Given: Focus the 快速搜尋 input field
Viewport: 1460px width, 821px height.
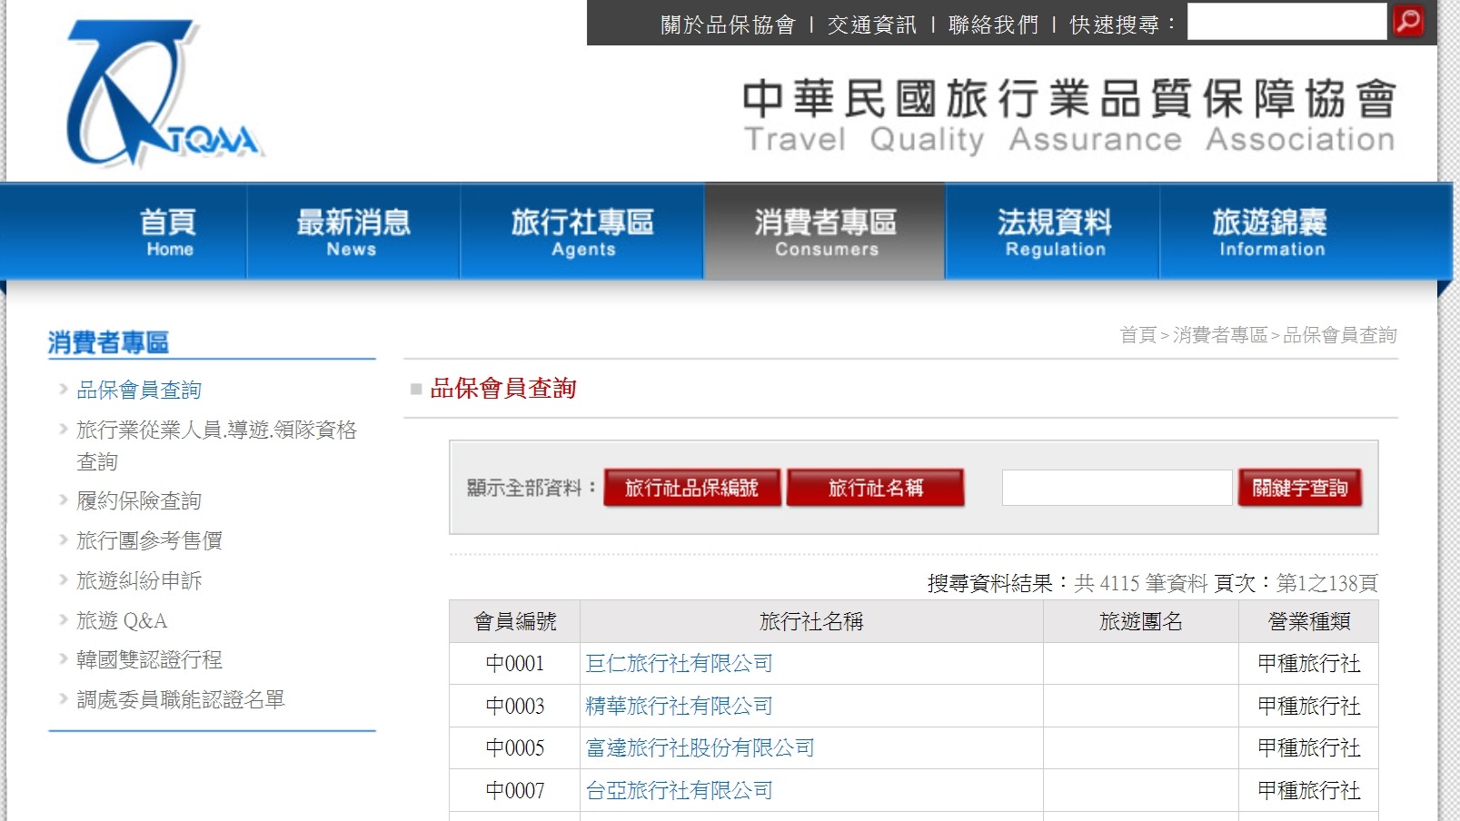Looking at the screenshot, I should (x=1286, y=22).
